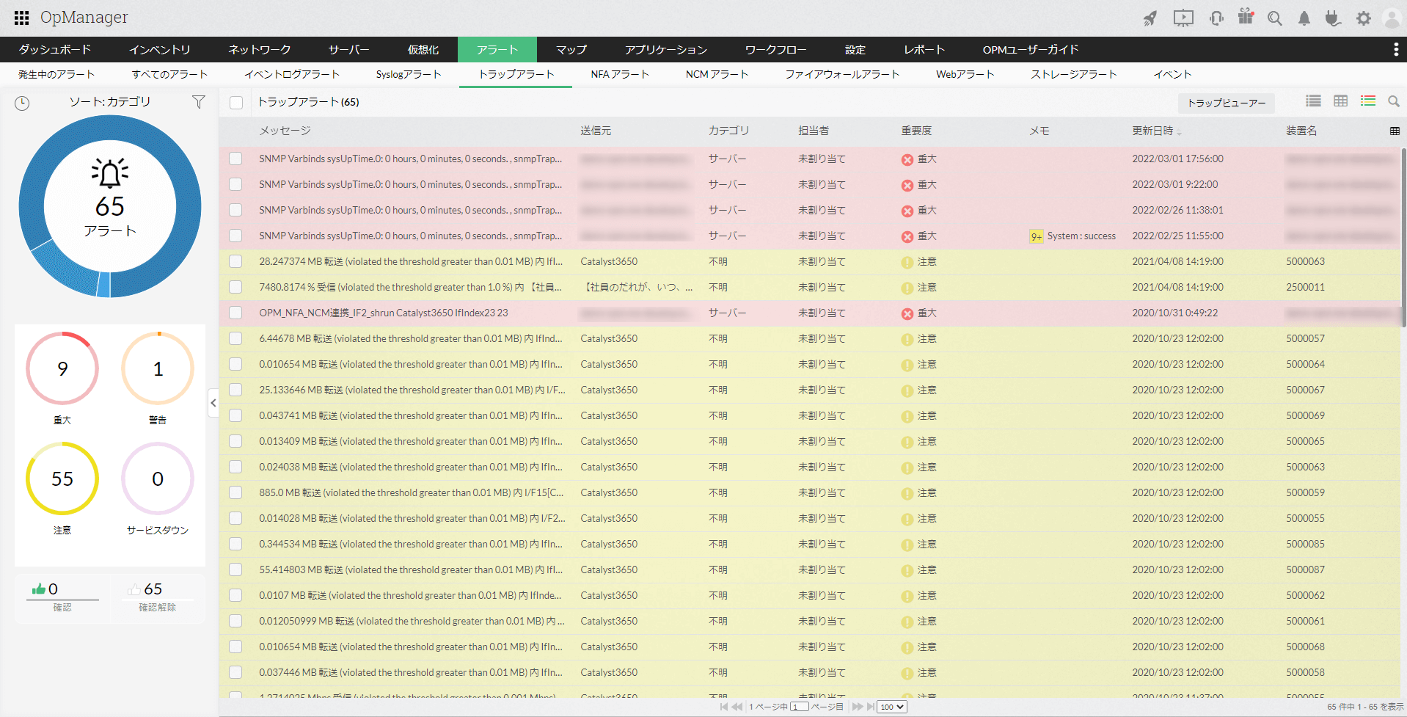Open search above the trap alert table
This screenshot has width=1407, height=717.
pos(1393,101)
